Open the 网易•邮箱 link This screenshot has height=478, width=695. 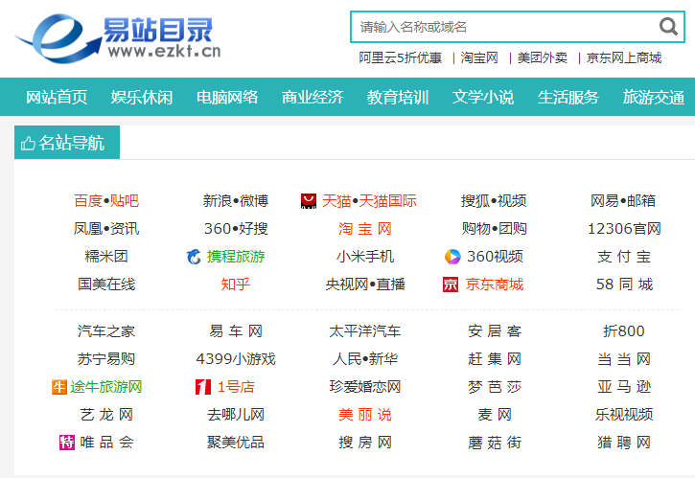[x=623, y=200]
